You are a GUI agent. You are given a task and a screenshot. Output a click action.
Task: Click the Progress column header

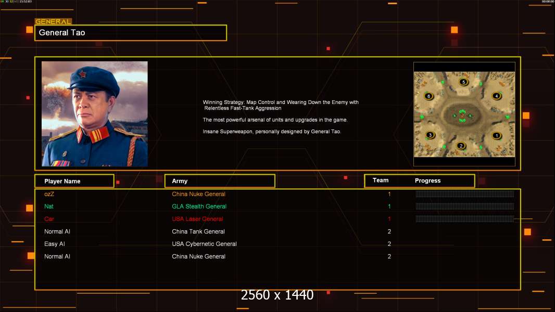[x=427, y=180]
